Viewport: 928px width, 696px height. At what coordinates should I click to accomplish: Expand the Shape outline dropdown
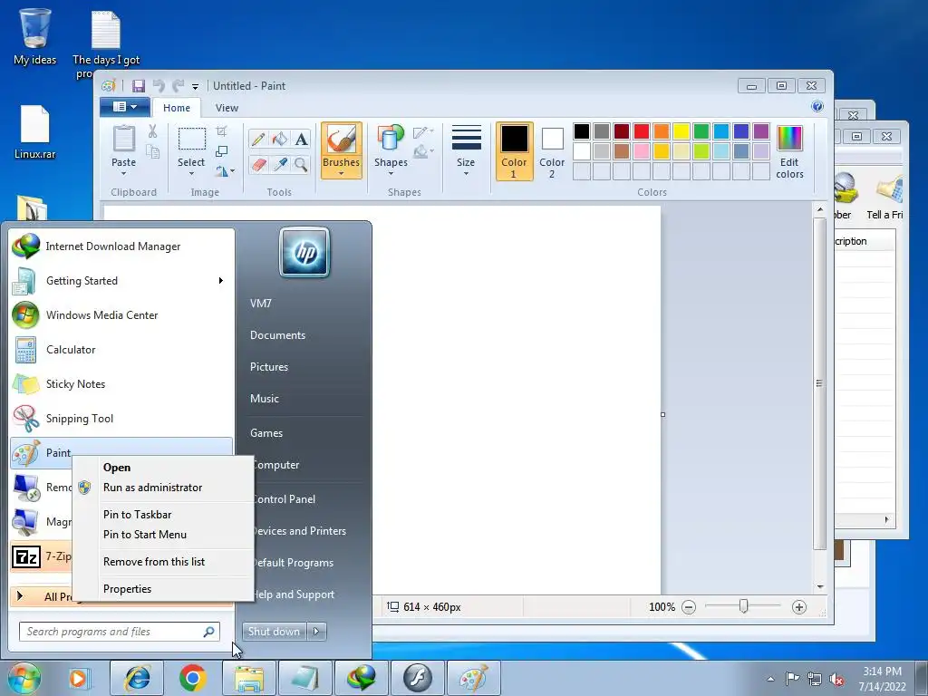(x=424, y=131)
